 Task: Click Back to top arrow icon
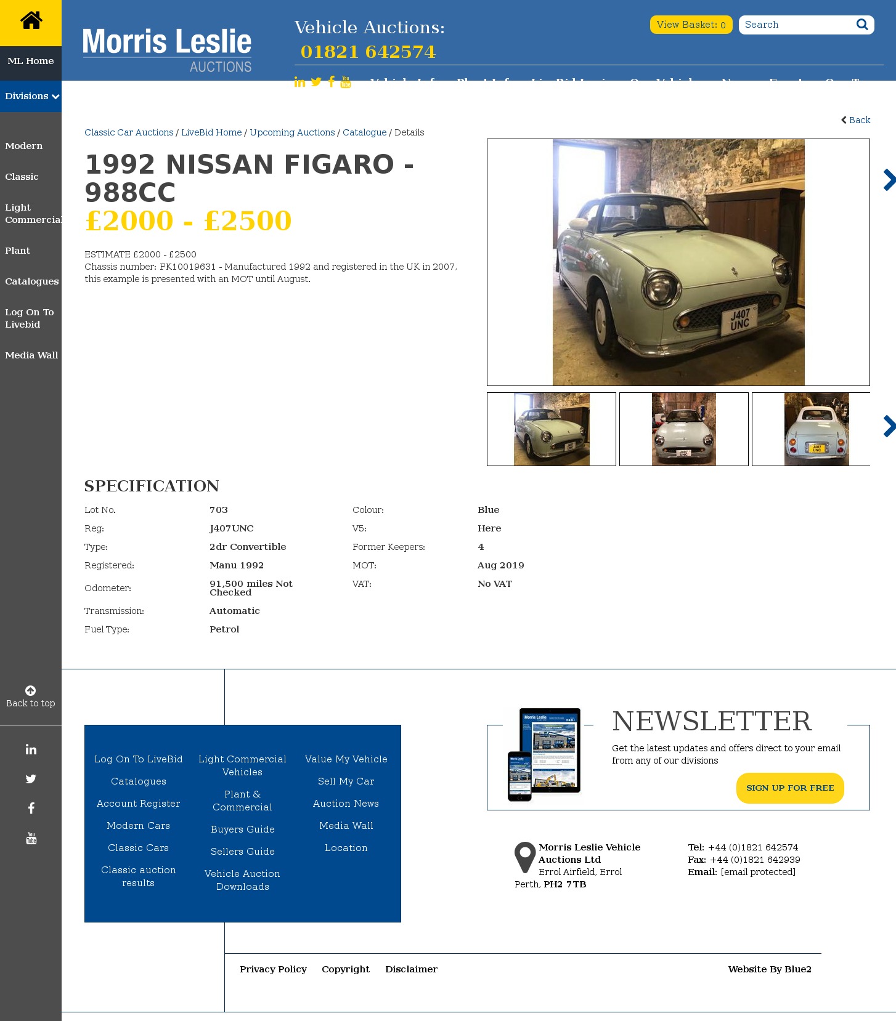coord(30,690)
